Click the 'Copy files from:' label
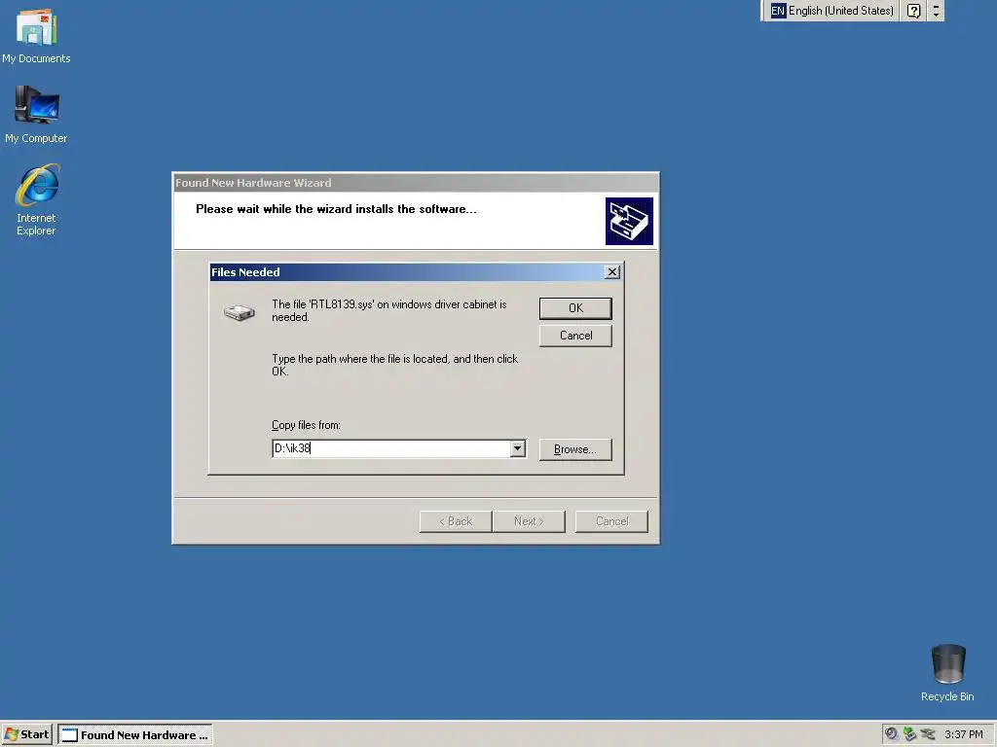The height and width of the screenshot is (747, 997). tap(306, 425)
